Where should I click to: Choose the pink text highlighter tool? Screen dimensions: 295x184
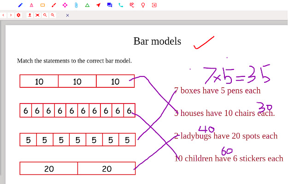pyautogui.click(x=31, y=5)
